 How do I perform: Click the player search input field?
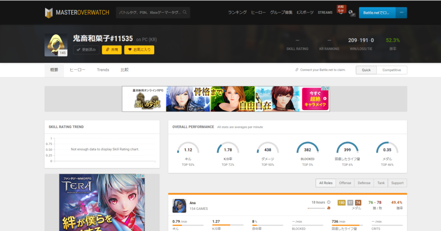pos(149,12)
